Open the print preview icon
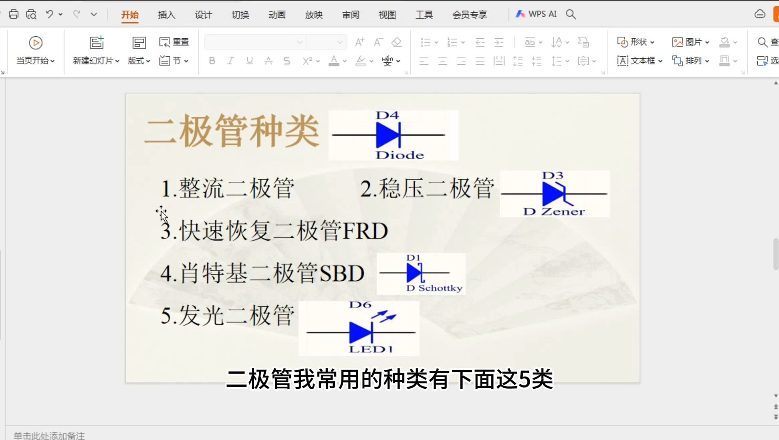 point(31,14)
